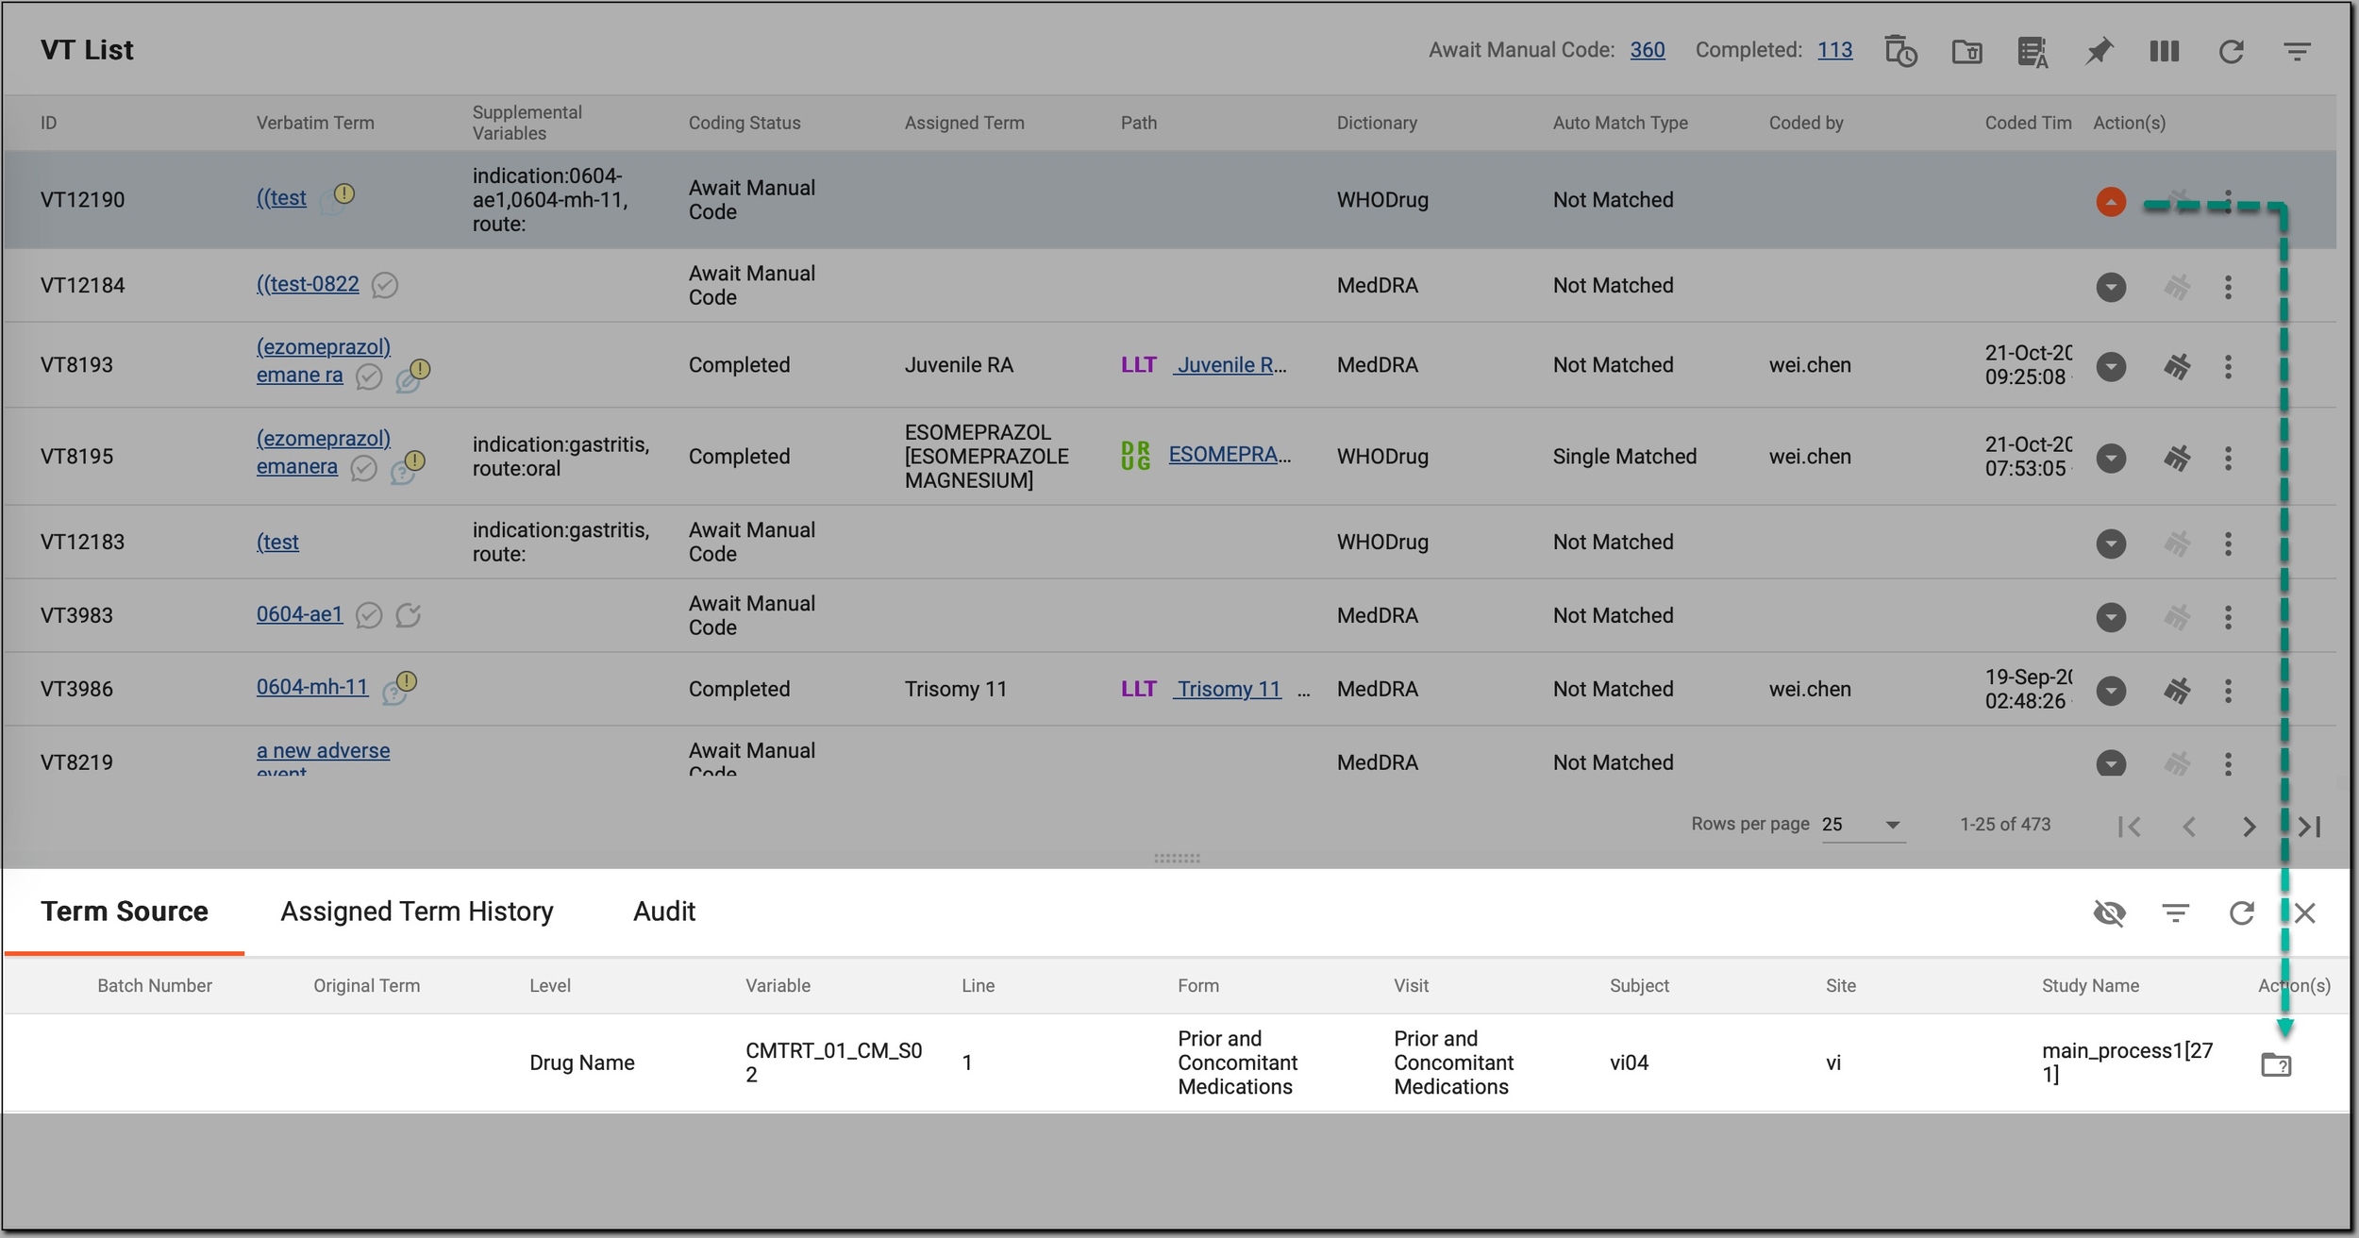Viewport: 2359px width, 1238px height.
Task: Expand the VT12184 row details arrow
Action: click(2111, 287)
